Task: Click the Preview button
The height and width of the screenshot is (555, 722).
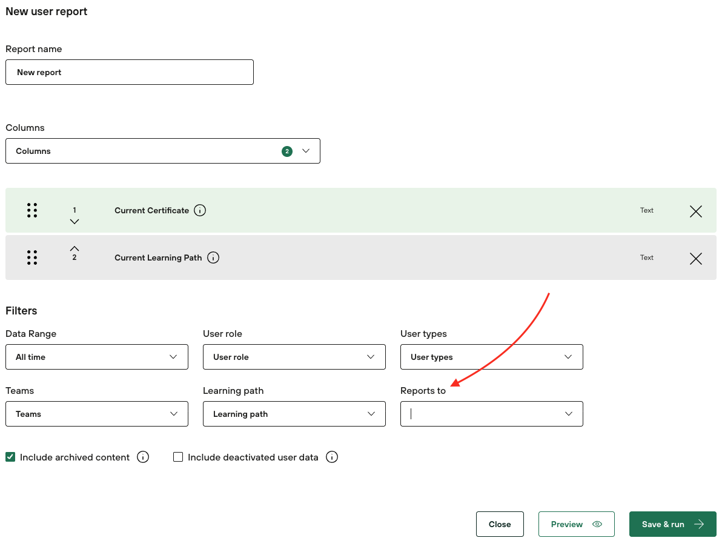Action: (x=576, y=524)
